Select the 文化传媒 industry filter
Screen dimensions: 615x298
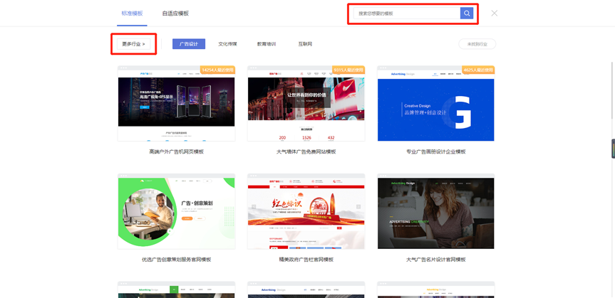click(227, 44)
